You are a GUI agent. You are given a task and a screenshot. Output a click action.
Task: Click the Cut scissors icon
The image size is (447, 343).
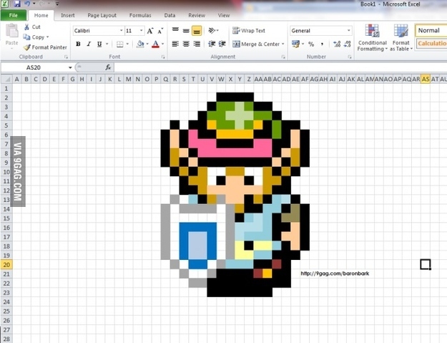pos(26,26)
